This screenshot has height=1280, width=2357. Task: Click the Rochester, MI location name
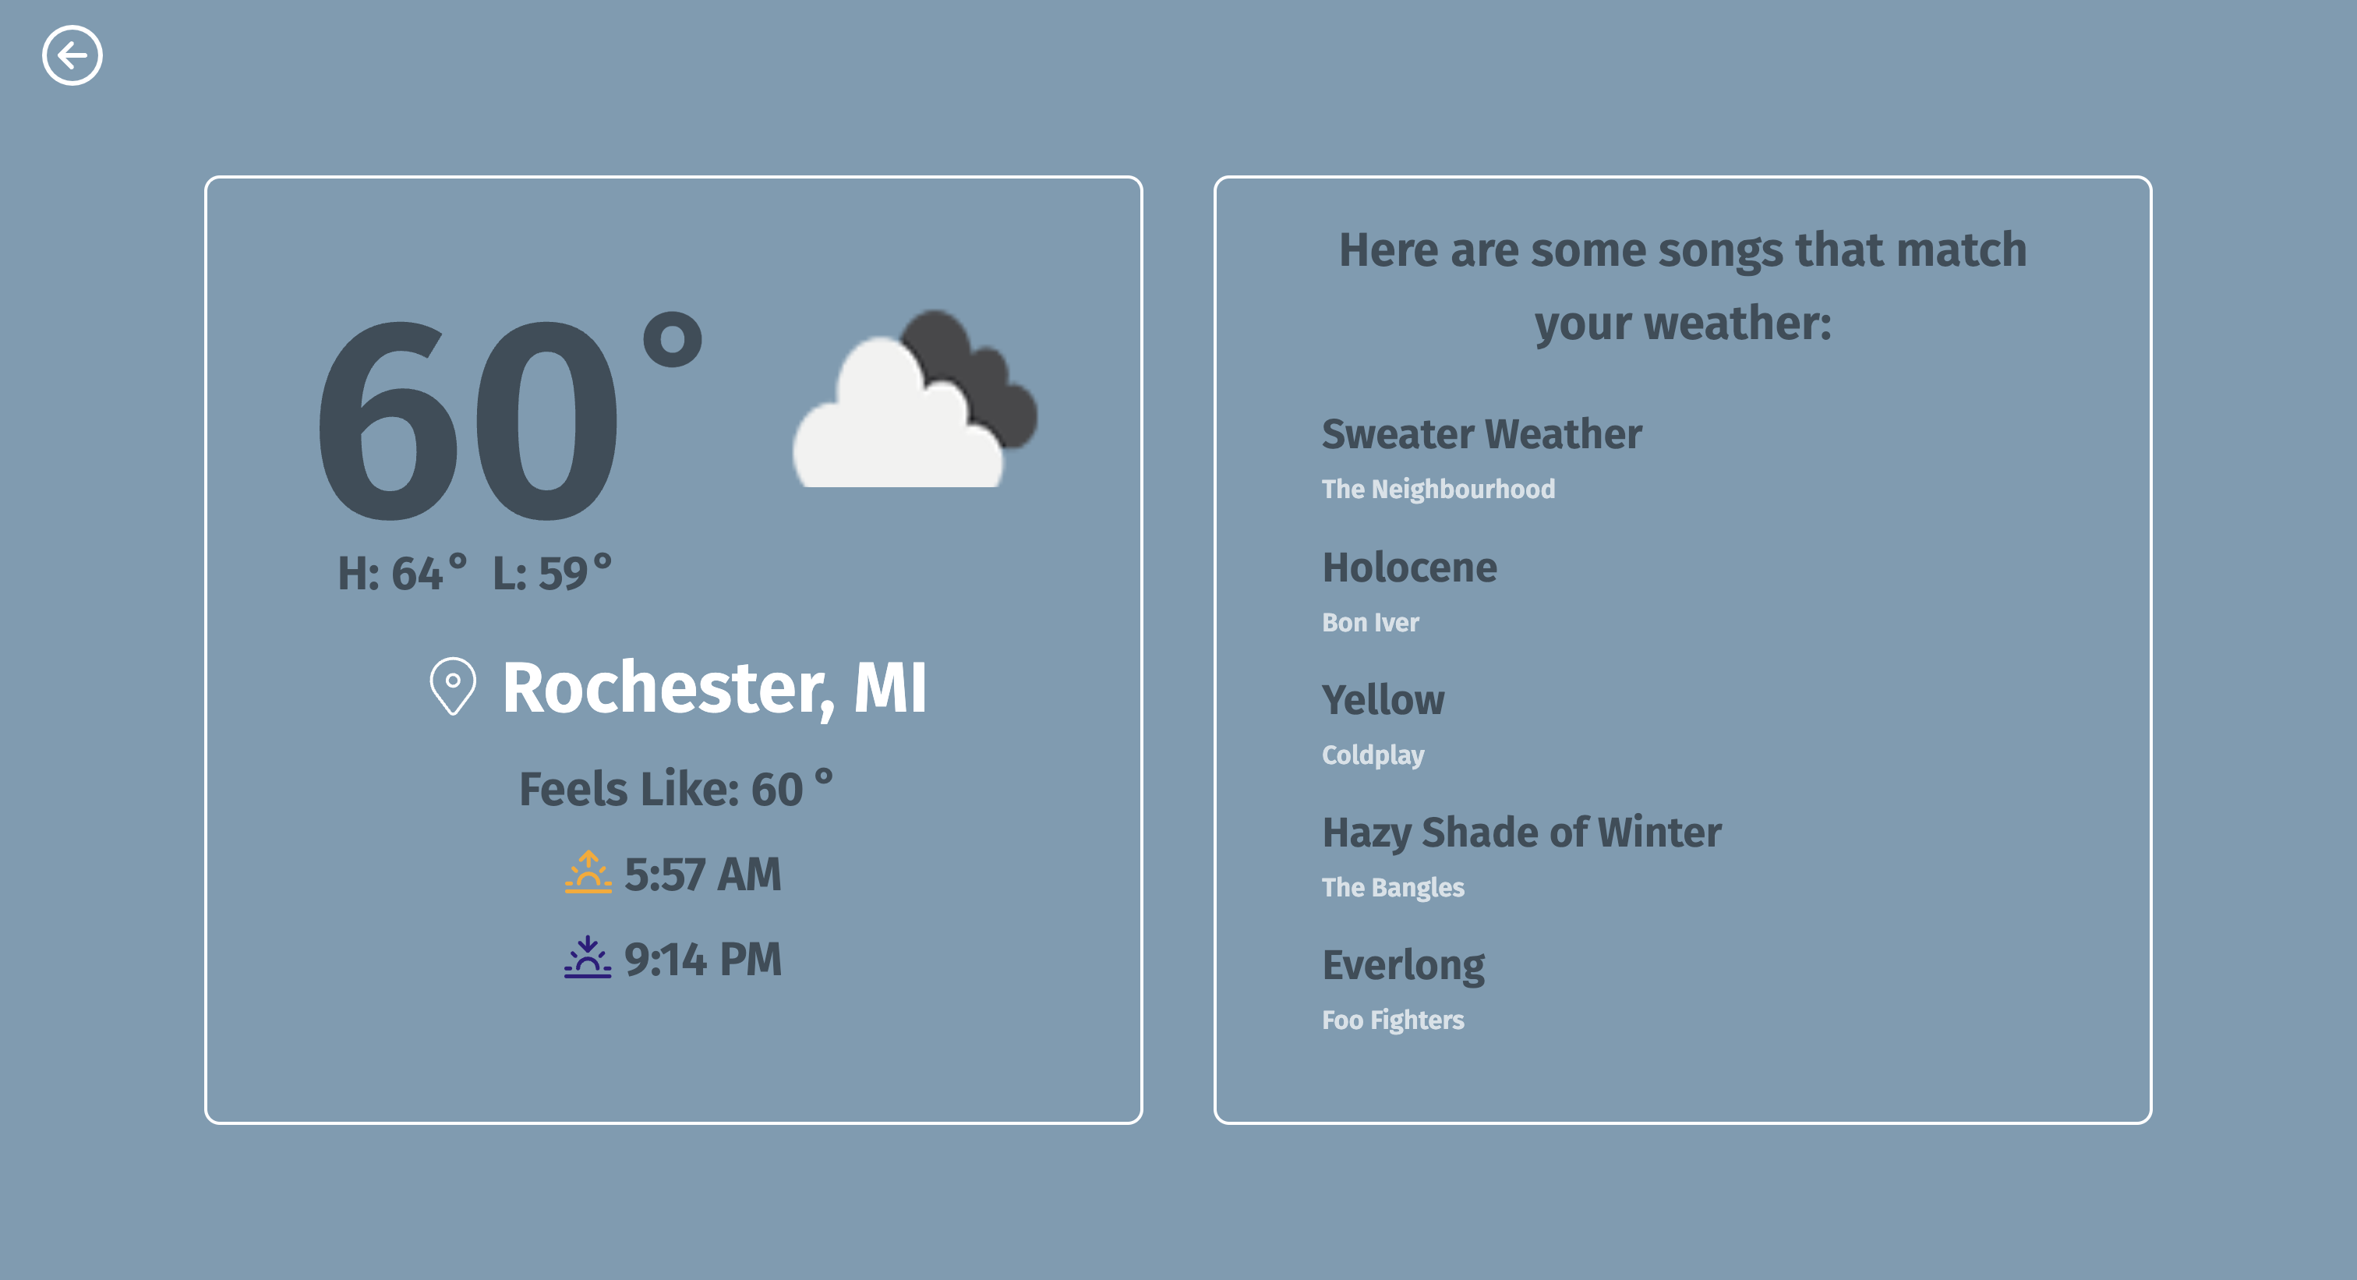tap(714, 688)
